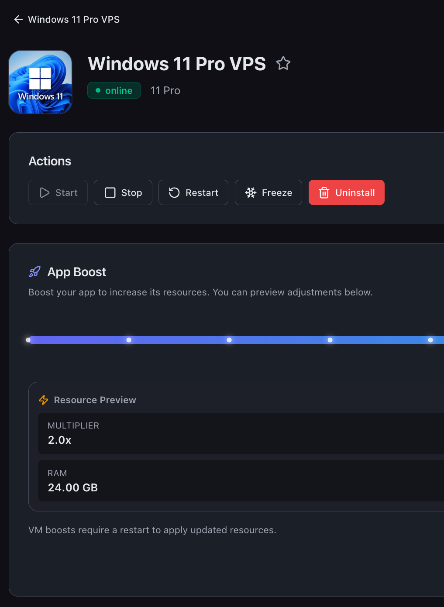Viewport: 444px width, 607px height.
Task: Click the RAM value 24.00 GB
Action: (x=73, y=487)
